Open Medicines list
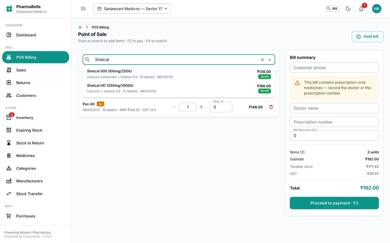This screenshot has width=390, height=243. click(x=36, y=156)
